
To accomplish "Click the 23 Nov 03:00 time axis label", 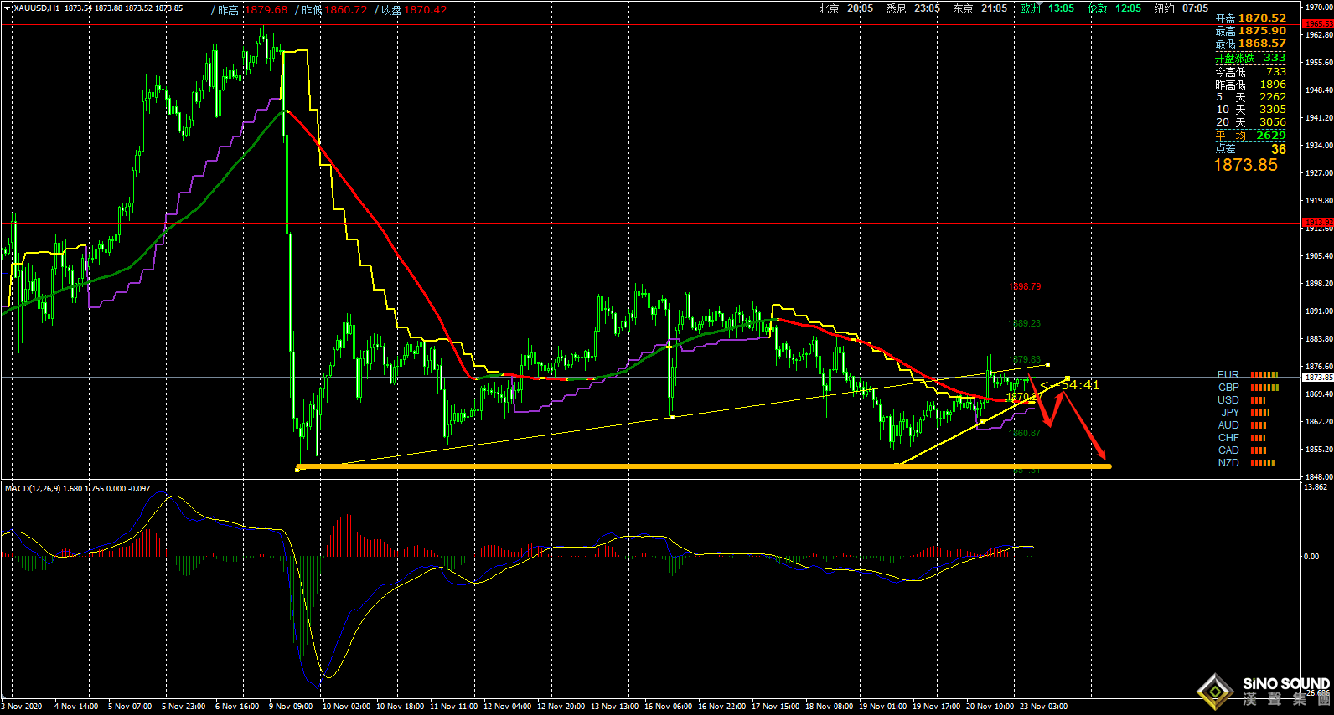I will 1043,707.
